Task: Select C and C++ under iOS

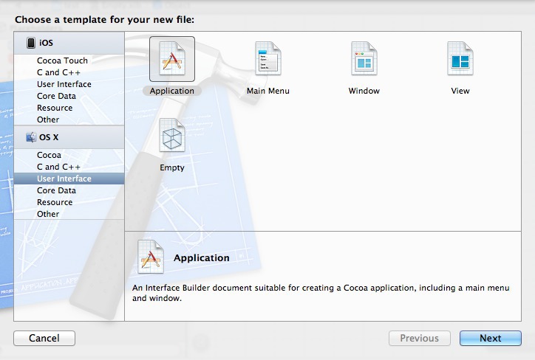Action: [58, 72]
